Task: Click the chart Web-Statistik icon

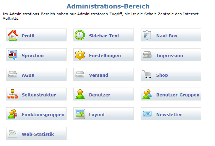Action: [x=13, y=133]
